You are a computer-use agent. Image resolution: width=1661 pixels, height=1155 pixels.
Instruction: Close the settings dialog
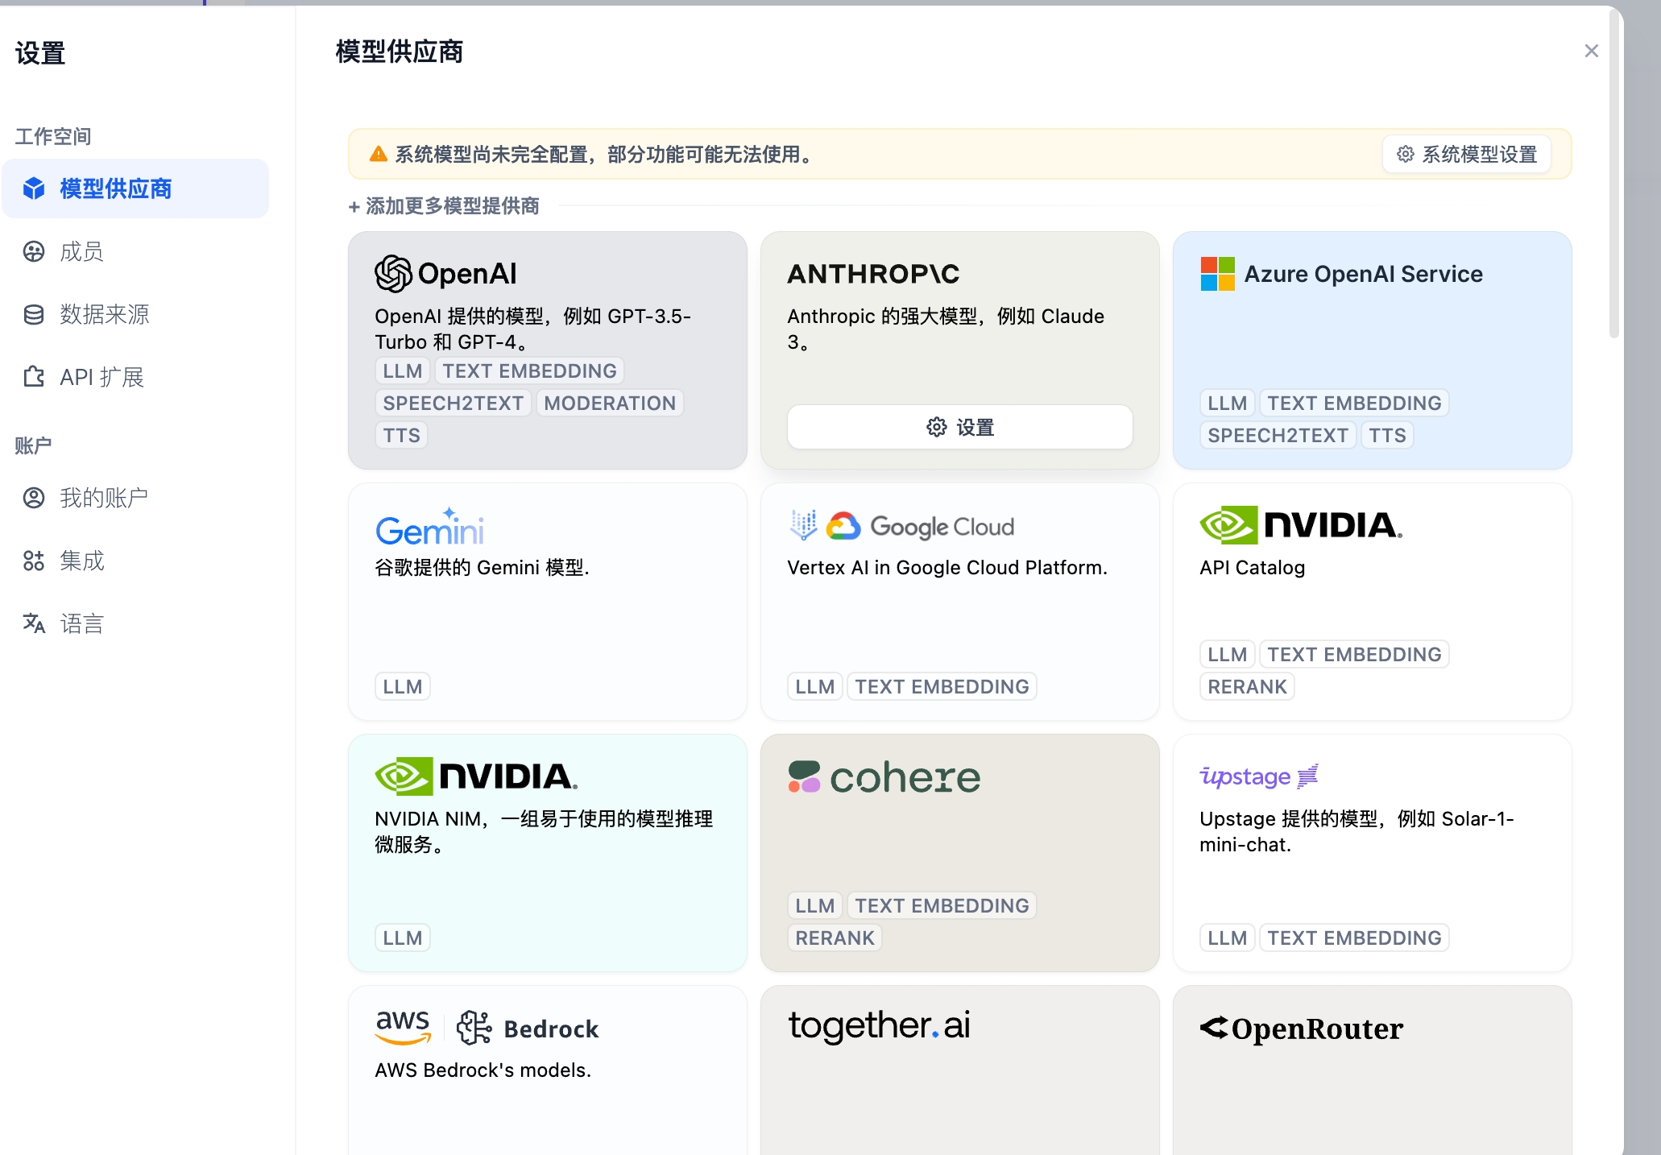coord(1591,51)
